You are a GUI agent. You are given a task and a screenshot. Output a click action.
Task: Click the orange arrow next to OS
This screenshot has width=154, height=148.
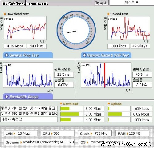click(x=87, y=142)
